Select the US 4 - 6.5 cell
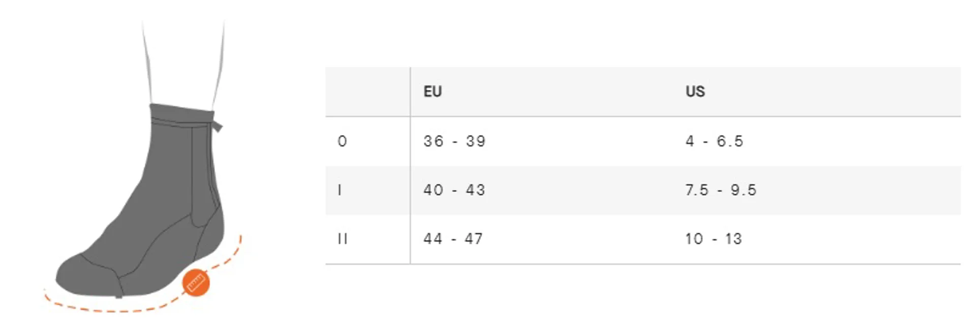Screen dimensions: 976x327 (714, 141)
